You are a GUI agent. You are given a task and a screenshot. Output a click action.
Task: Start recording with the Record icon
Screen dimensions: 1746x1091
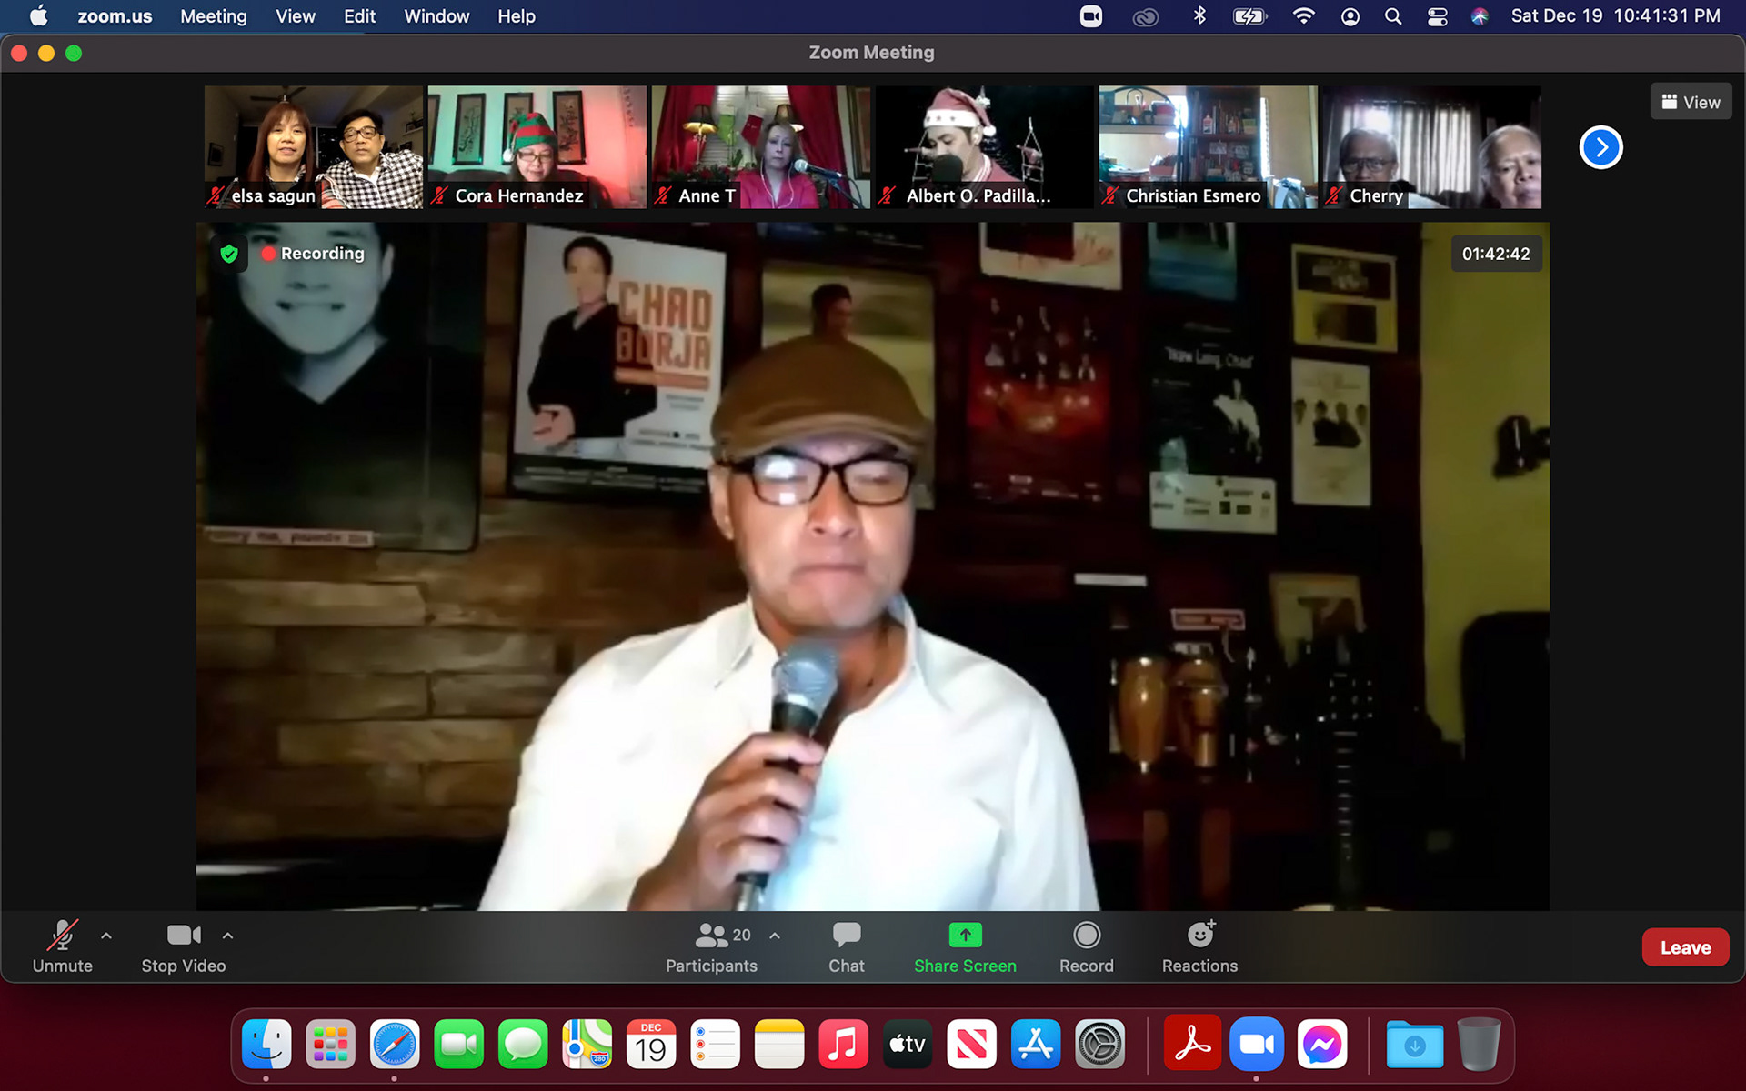[x=1086, y=936]
